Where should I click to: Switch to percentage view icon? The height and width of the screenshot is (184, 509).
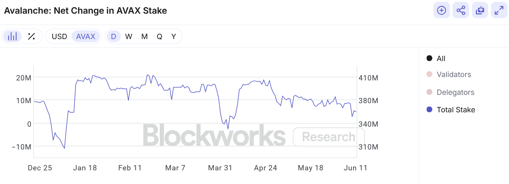point(32,36)
